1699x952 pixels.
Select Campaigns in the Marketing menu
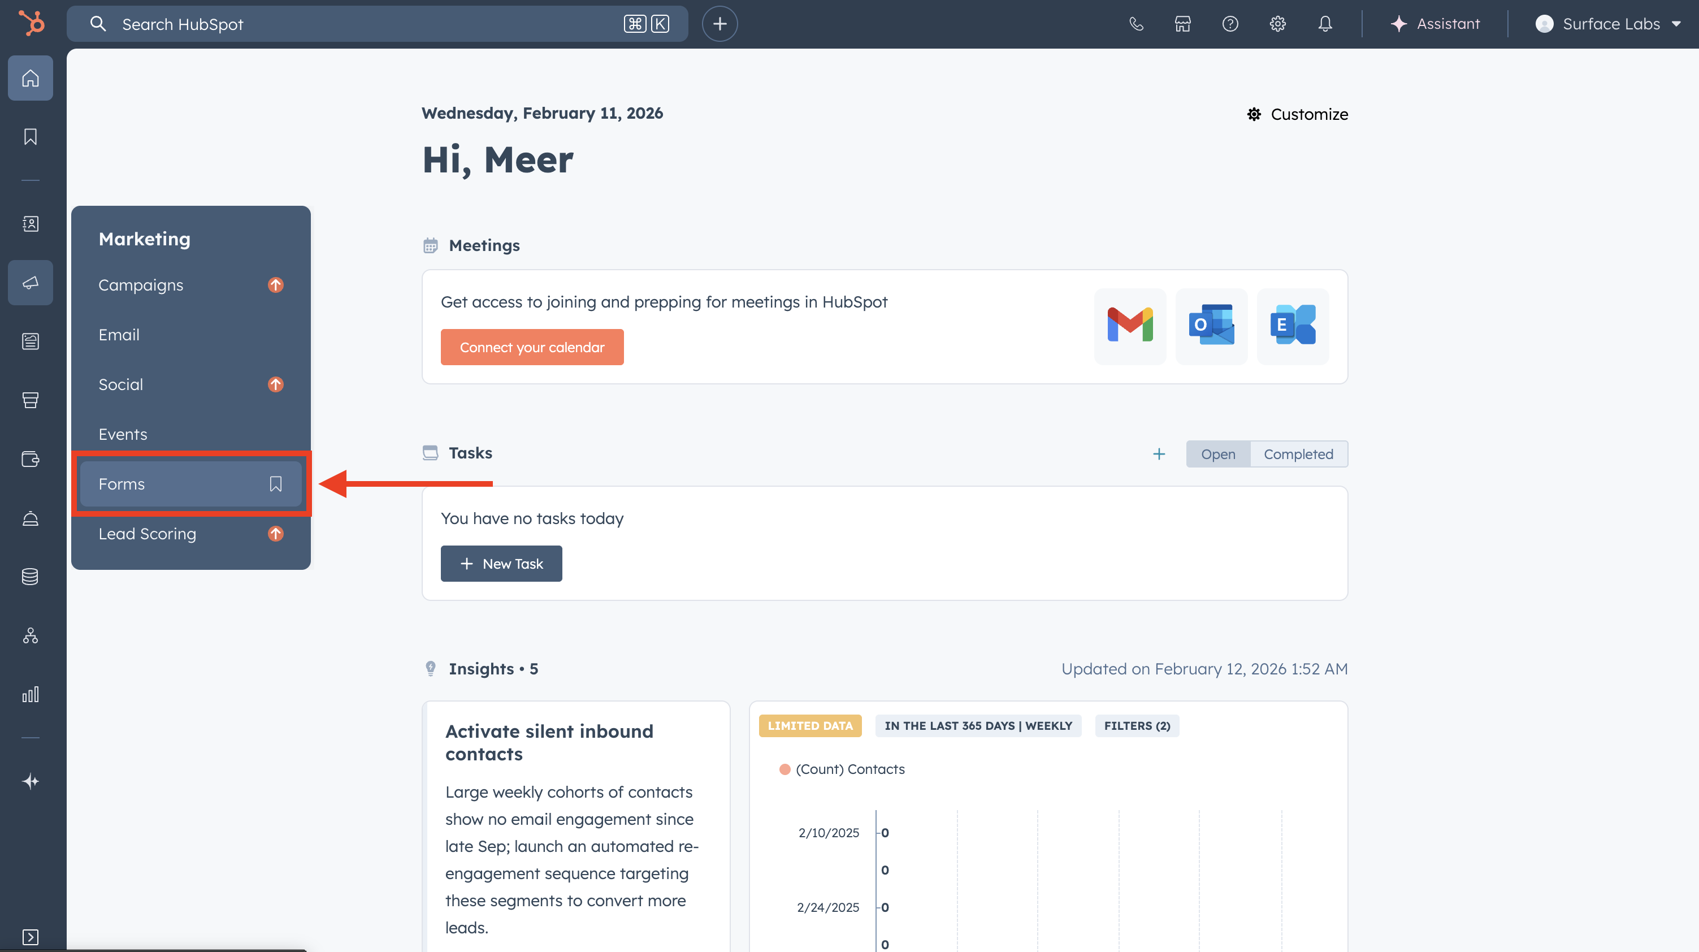tap(141, 285)
